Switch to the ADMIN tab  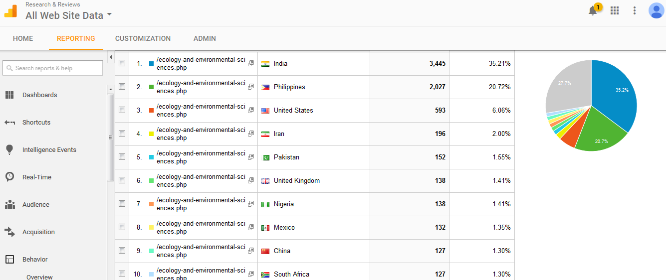(205, 38)
